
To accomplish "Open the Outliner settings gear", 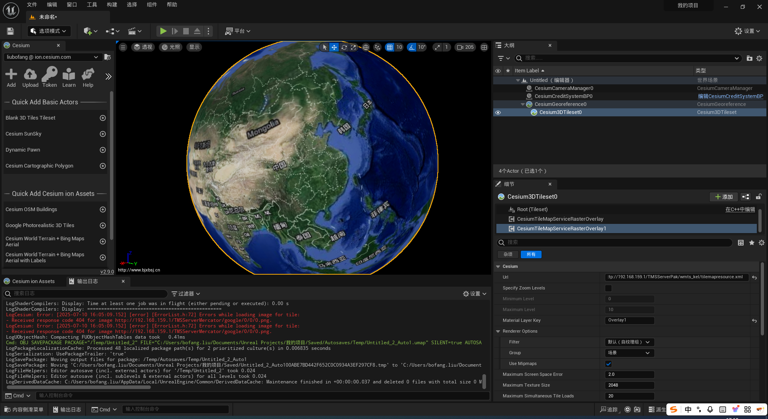I will point(760,58).
